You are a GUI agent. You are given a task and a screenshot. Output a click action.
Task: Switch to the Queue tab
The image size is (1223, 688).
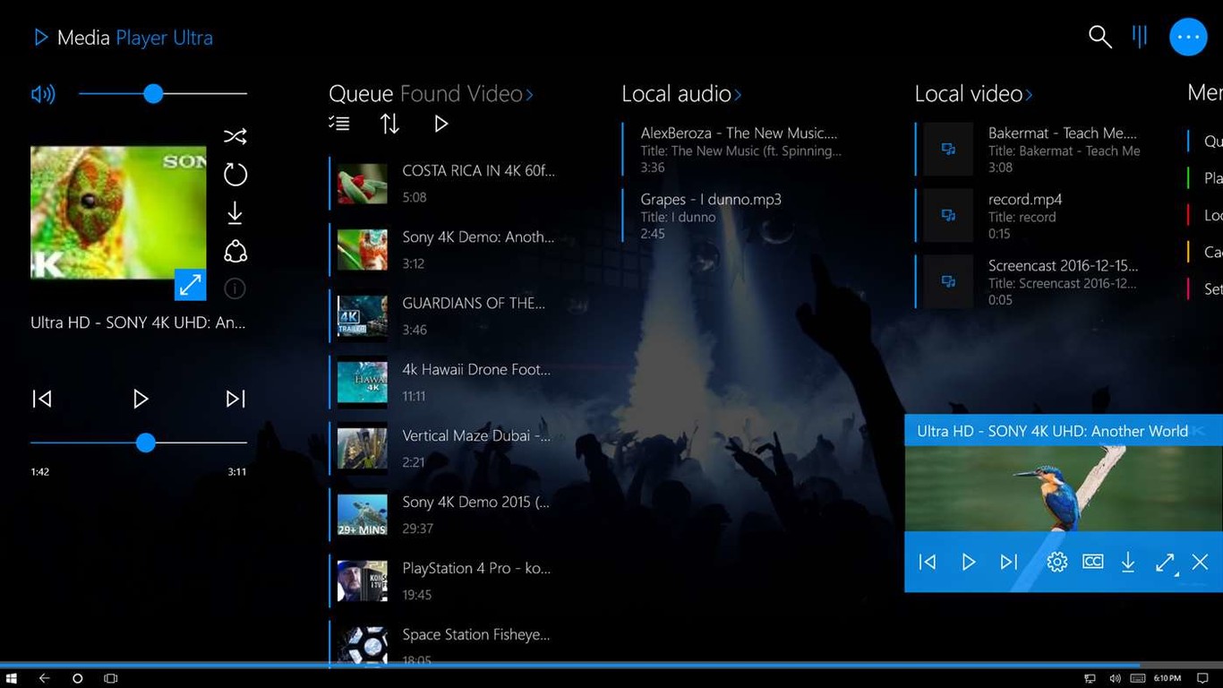(360, 94)
